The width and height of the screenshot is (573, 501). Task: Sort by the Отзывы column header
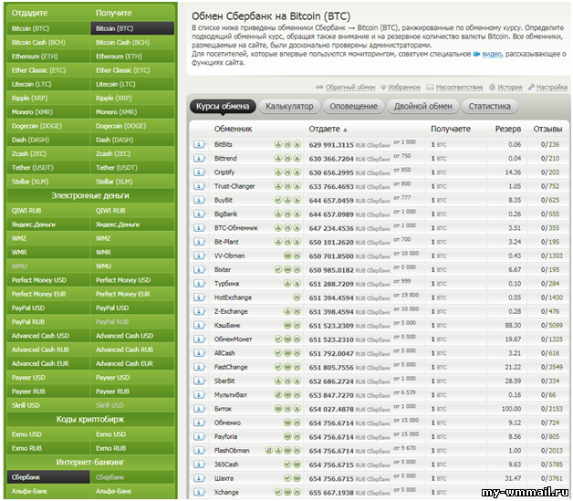click(x=547, y=129)
